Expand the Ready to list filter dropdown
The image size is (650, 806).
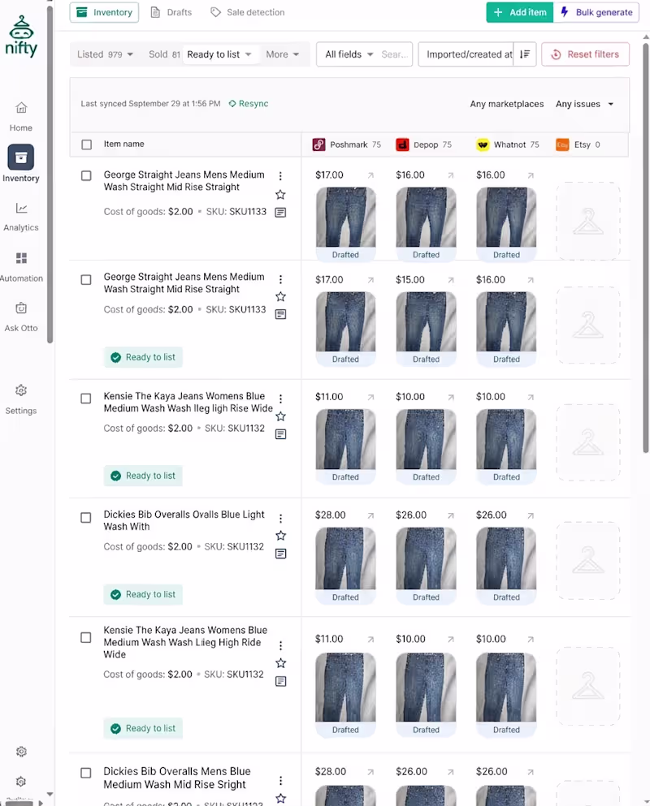pos(219,54)
